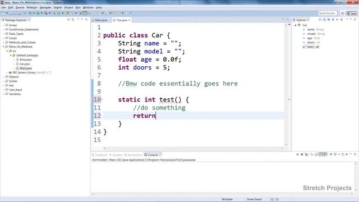
Task: Click the Terminate square icon in Console
Action: click(x=297, y=155)
